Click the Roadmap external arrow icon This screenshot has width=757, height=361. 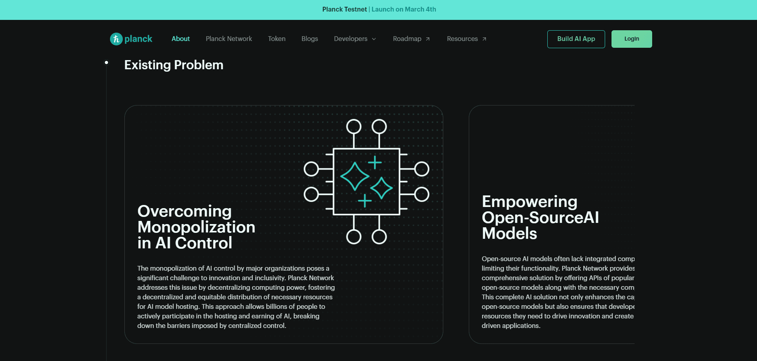point(428,39)
